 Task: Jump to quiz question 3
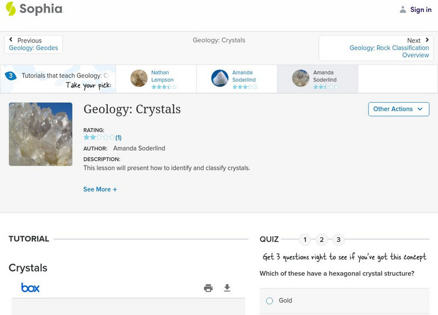tap(339, 240)
